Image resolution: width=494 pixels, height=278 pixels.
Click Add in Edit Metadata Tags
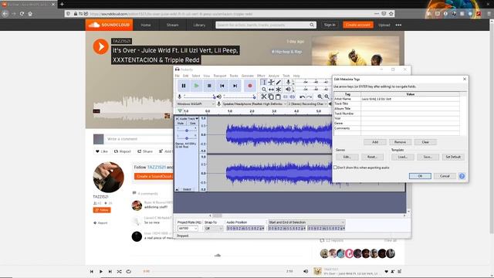click(x=375, y=142)
